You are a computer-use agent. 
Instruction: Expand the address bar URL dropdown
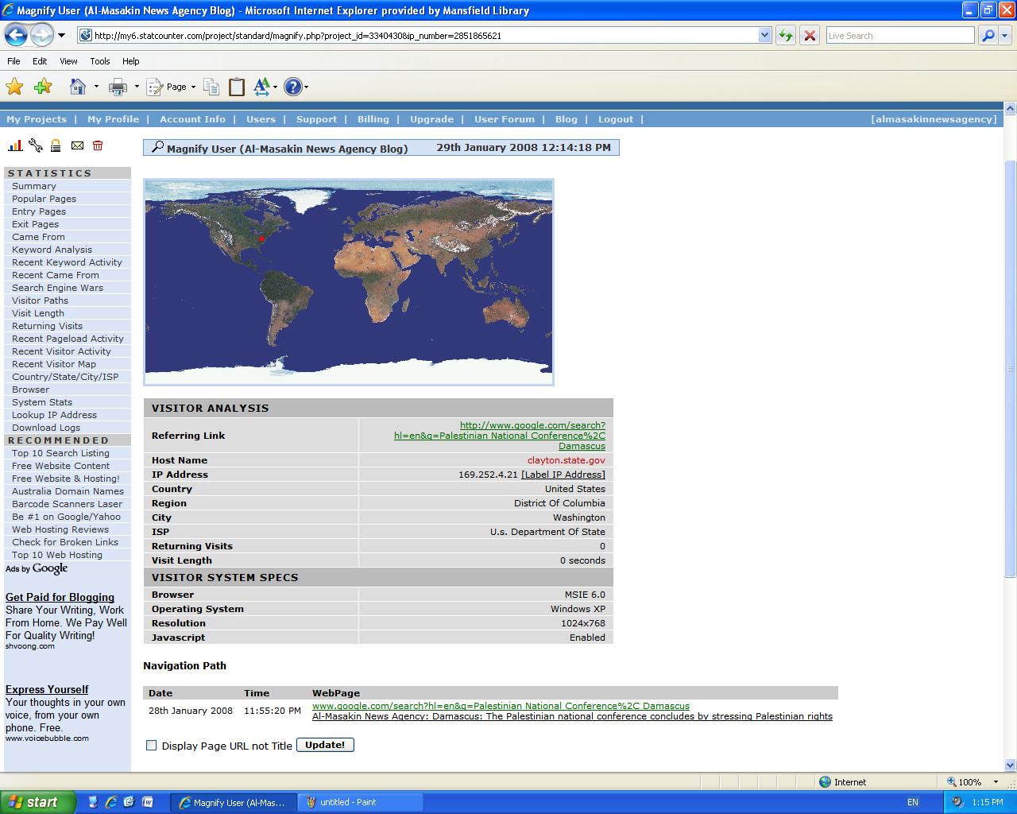[764, 36]
